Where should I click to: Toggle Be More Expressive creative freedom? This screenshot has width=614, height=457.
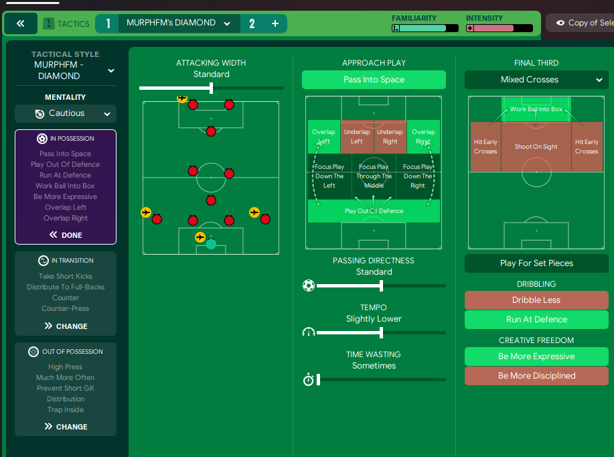tap(536, 356)
